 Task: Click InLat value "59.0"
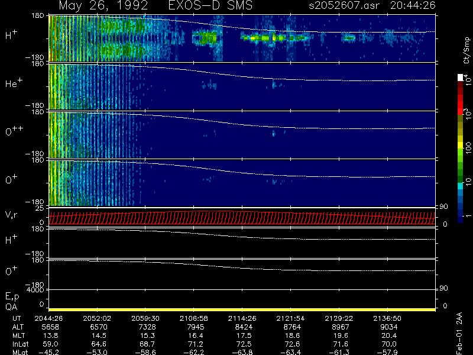click(50, 344)
